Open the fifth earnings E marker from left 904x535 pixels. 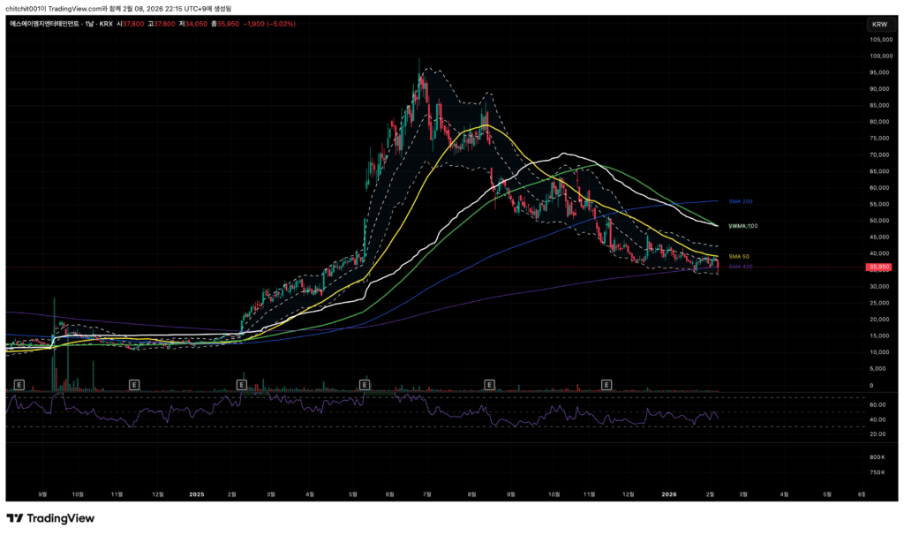[489, 385]
